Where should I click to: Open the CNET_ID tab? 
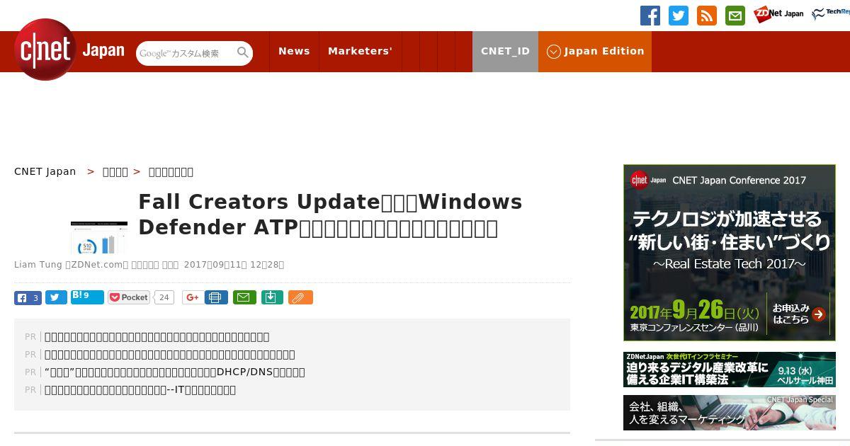(x=505, y=51)
